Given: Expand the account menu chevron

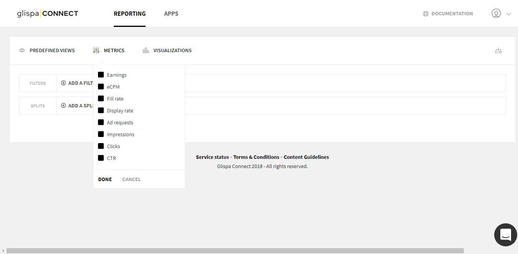Looking at the screenshot, I should (509, 14).
